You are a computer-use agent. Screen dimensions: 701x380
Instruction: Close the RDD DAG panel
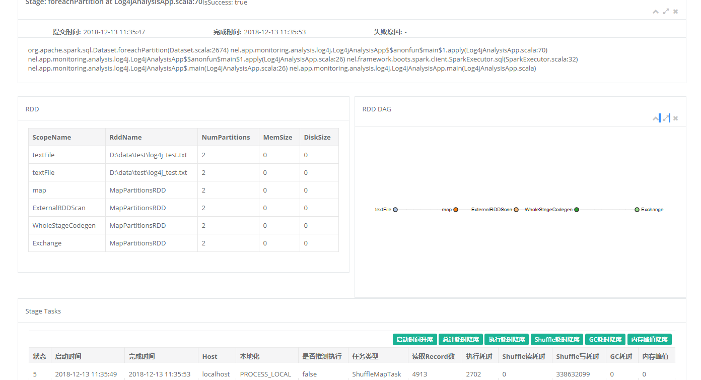pyautogui.click(x=676, y=118)
